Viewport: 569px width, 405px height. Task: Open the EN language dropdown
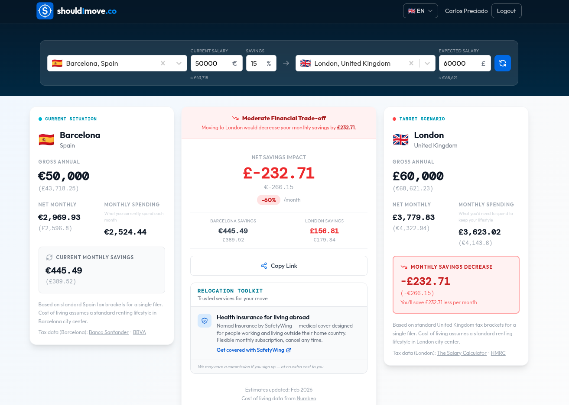pos(420,11)
